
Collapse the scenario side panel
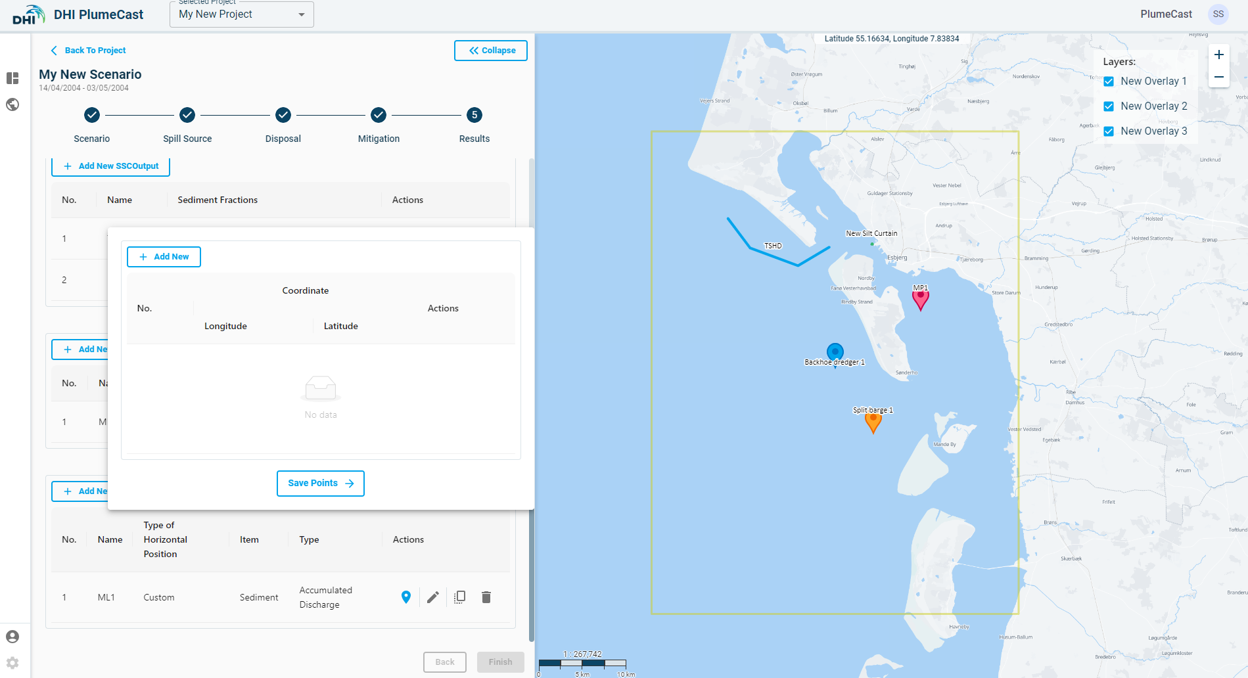[x=491, y=51]
